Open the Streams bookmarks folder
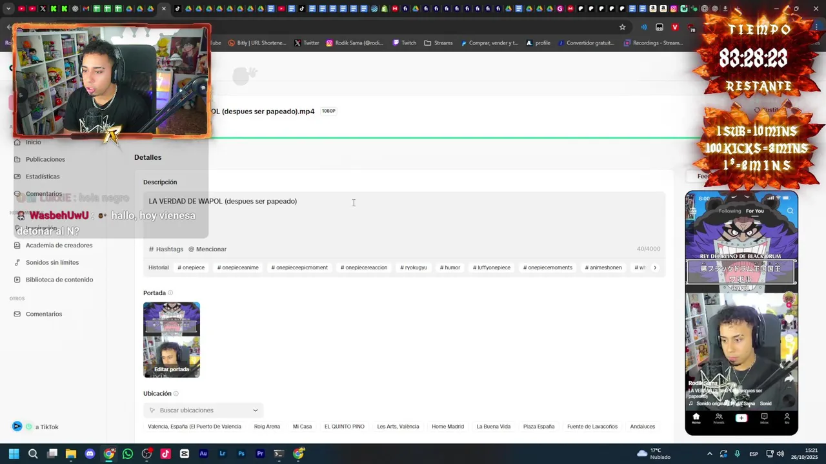The image size is (826, 464). 438,43
